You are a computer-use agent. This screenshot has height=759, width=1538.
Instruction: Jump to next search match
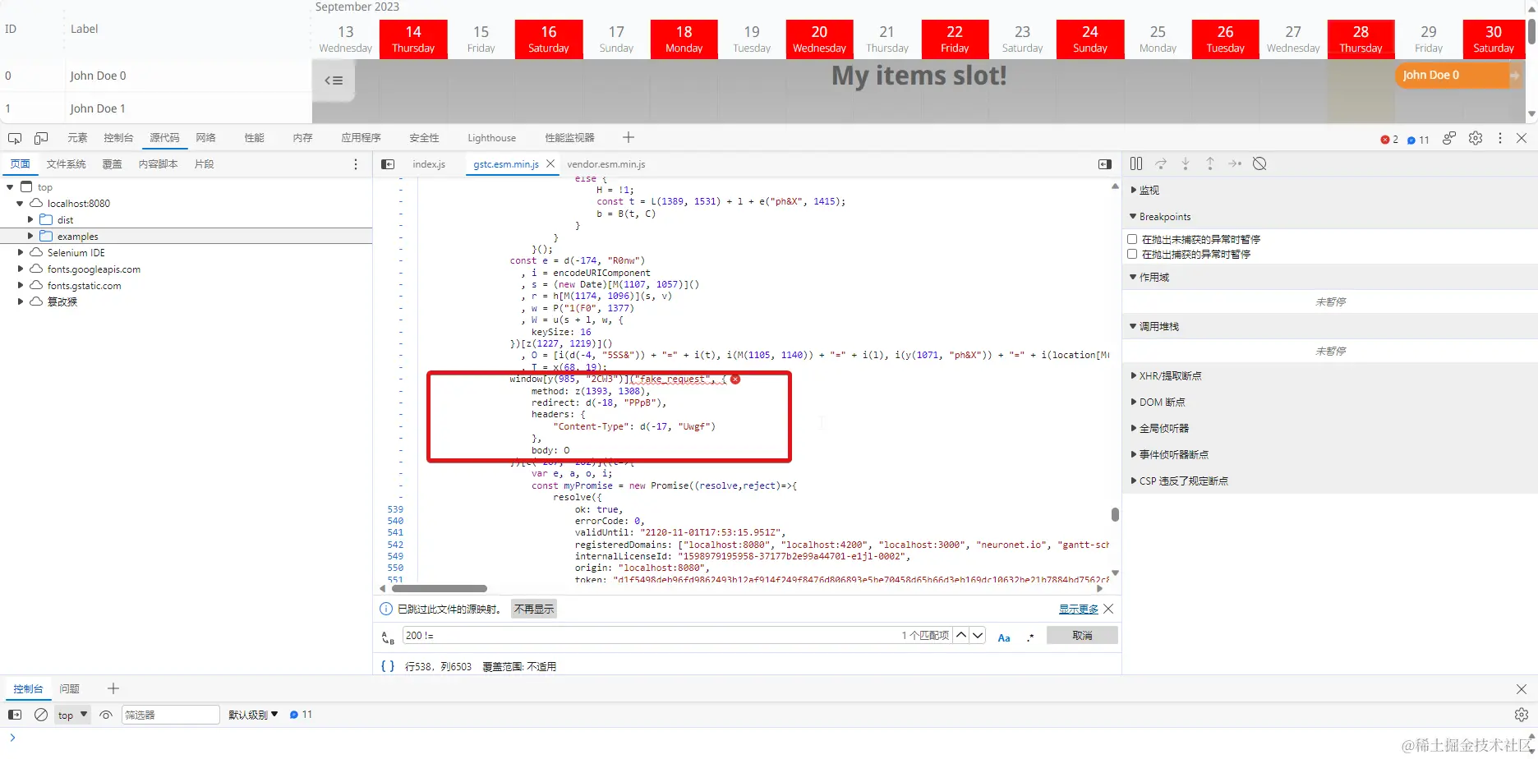pyautogui.click(x=978, y=635)
